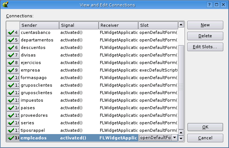The height and width of the screenshot is (148, 229).
Task: Click activated() signal in paises row
Action: pos(79,108)
